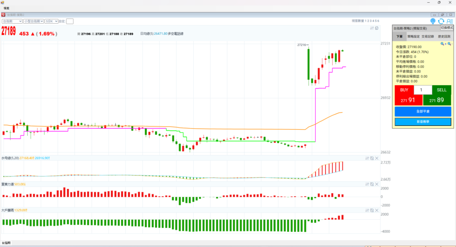Viewport: 456px width, 247px height.
Task: Click the blue refresh arrows icon
Action: click(x=441, y=21)
